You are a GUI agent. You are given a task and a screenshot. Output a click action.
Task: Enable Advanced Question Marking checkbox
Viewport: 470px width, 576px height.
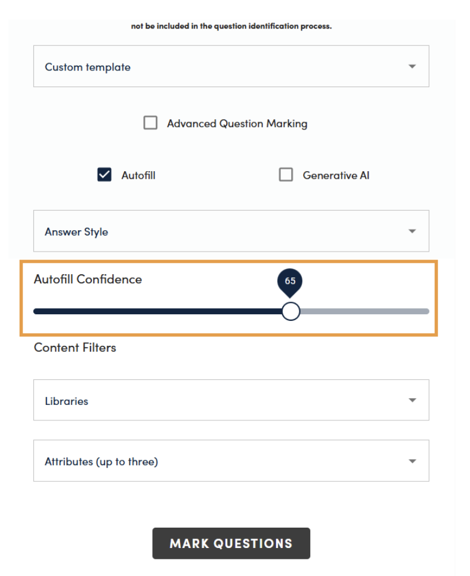click(150, 123)
